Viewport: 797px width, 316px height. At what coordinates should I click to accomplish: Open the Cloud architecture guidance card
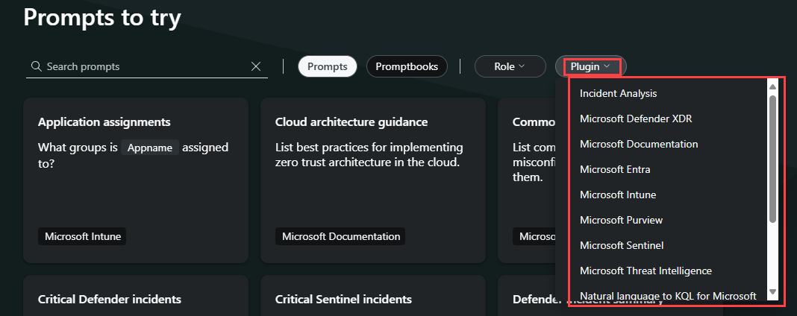(373, 180)
